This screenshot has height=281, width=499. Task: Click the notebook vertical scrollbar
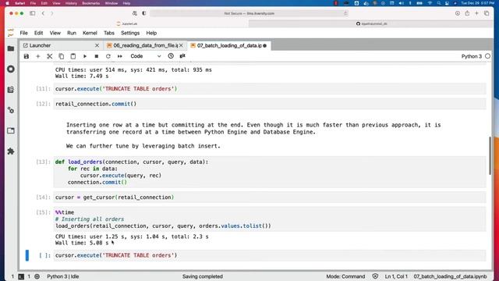tap(490, 155)
